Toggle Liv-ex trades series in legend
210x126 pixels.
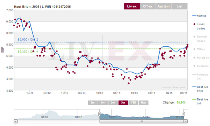pos(199,26)
